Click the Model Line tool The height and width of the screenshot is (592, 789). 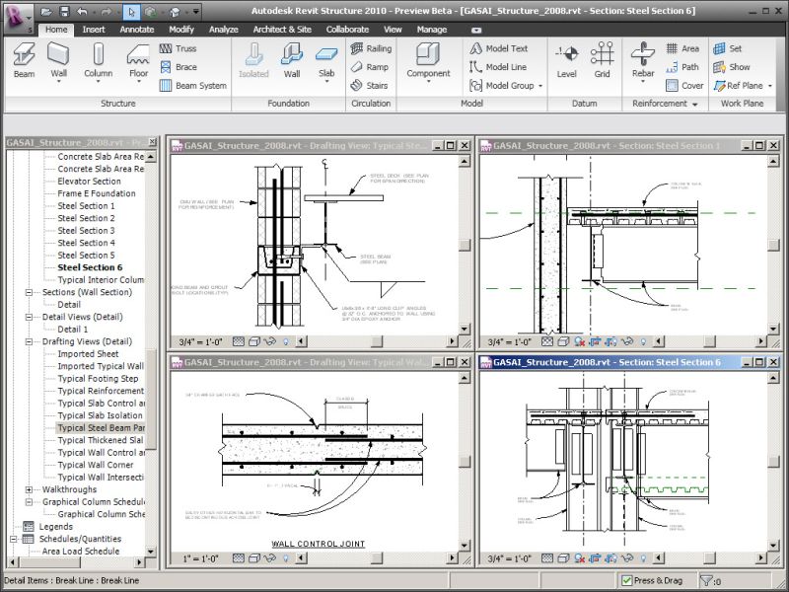pos(498,67)
